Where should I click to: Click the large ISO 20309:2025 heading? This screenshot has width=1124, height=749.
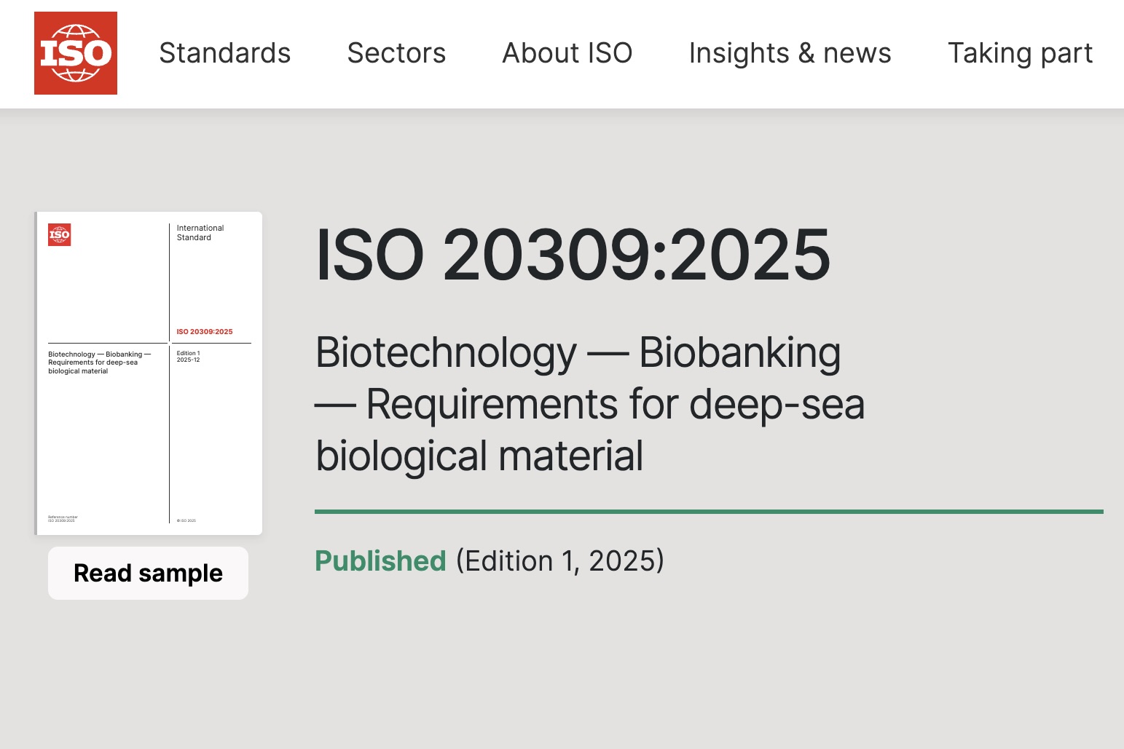pyautogui.click(x=573, y=255)
